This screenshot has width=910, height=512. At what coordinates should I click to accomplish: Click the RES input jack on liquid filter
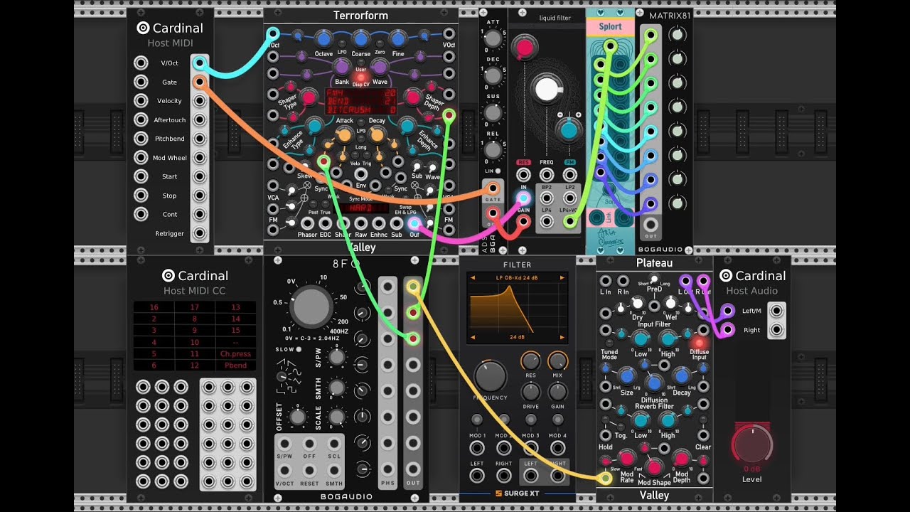coord(523,174)
